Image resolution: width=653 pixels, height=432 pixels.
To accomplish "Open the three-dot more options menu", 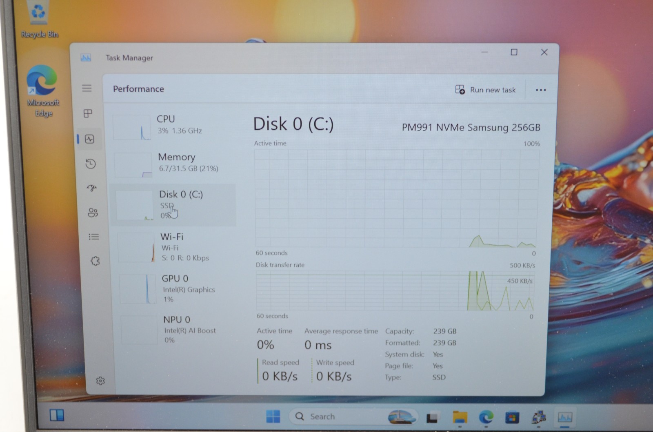I will (541, 90).
